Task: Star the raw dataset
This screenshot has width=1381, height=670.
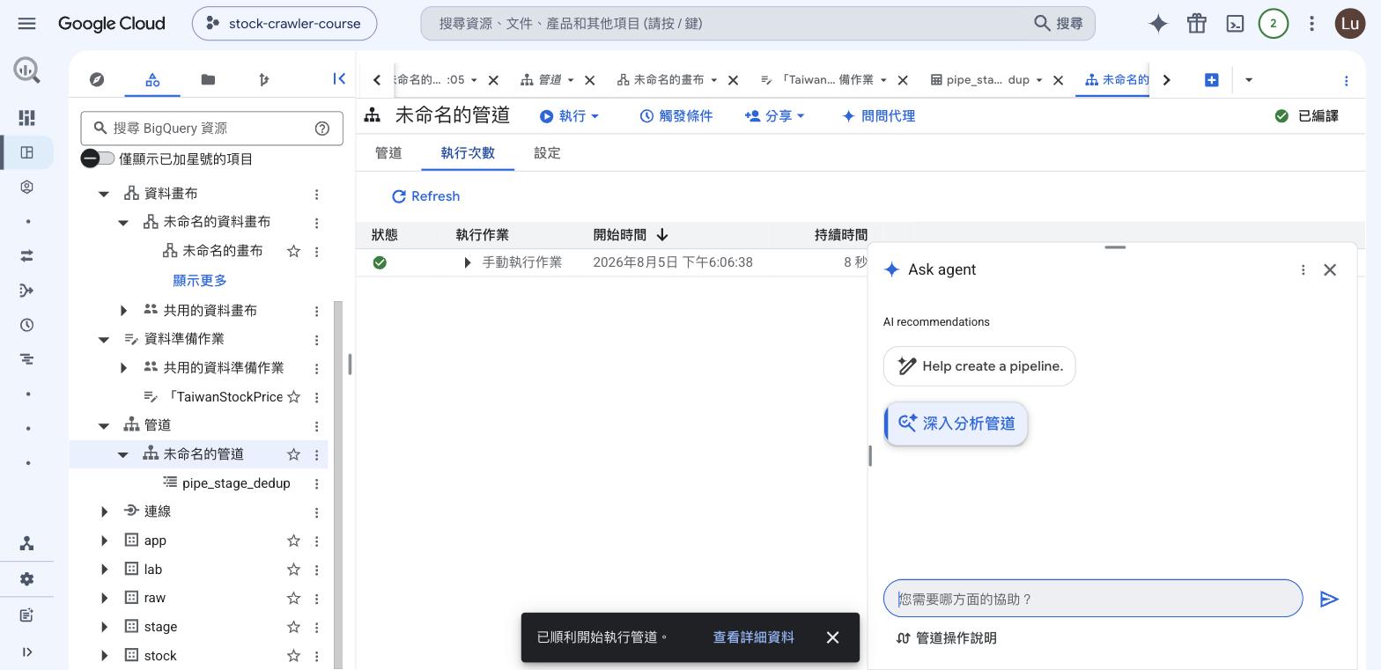Action: click(293, 598)
